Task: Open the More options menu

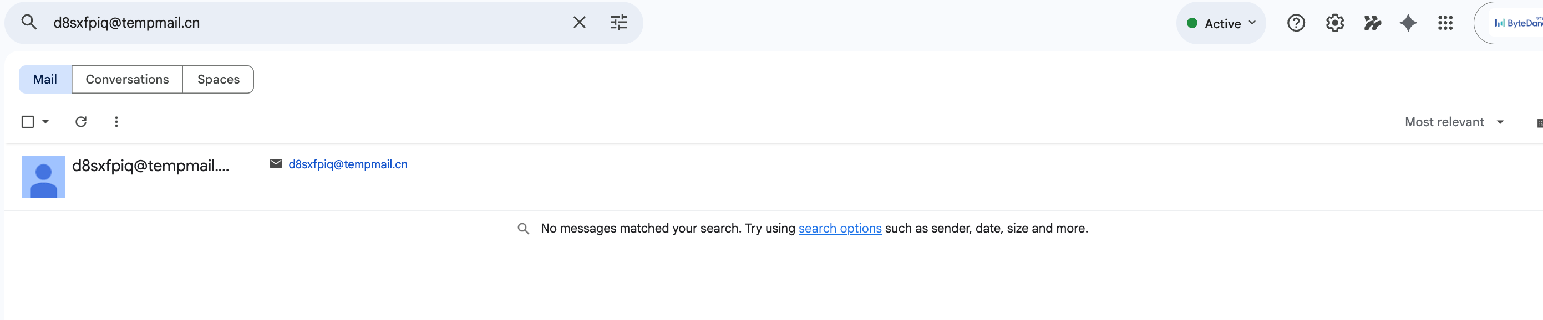Action: point(116,122)
